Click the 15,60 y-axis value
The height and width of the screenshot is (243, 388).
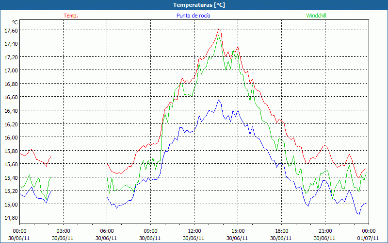click(x=11, y=164)
